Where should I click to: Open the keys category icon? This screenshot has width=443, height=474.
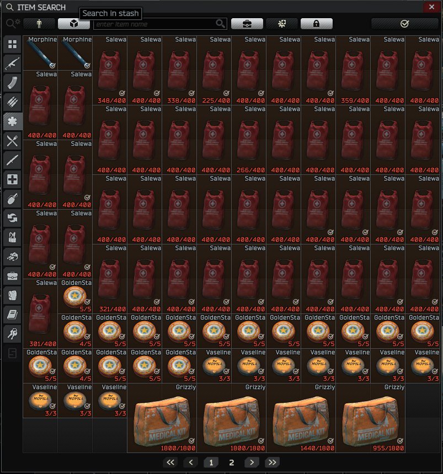[x=12, y=334]
